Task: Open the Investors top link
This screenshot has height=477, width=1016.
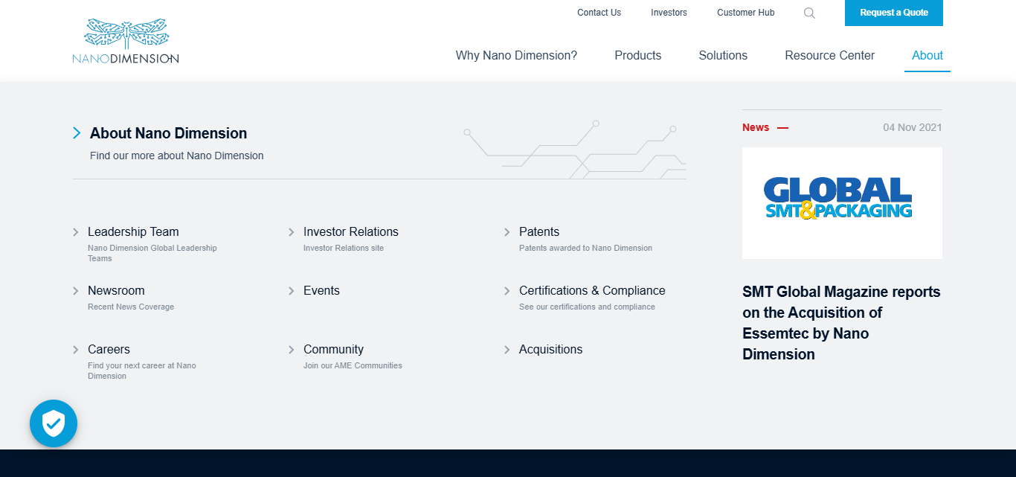Action: 669,13
